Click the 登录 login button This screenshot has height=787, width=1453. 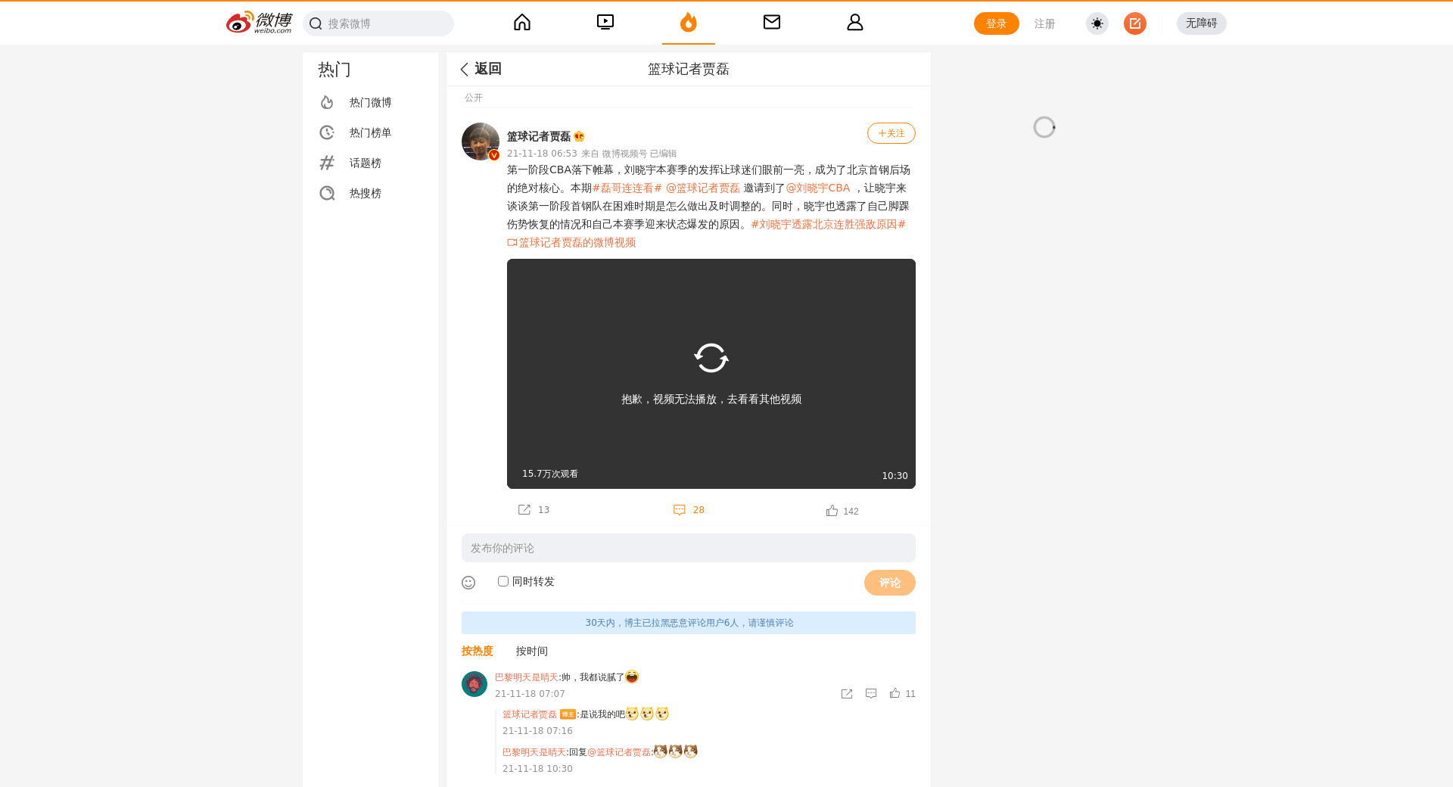pyautogui.click(x=996, y=23)
